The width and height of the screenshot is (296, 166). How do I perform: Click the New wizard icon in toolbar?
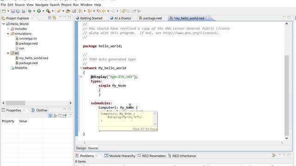(4, 11)
